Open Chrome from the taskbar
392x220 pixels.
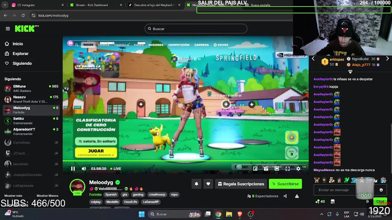coord(218,214)
